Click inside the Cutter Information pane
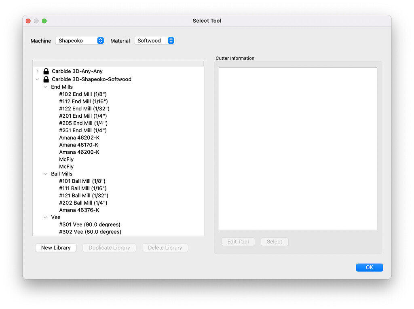This screenshot has width=414, height=309. [298, 148]
